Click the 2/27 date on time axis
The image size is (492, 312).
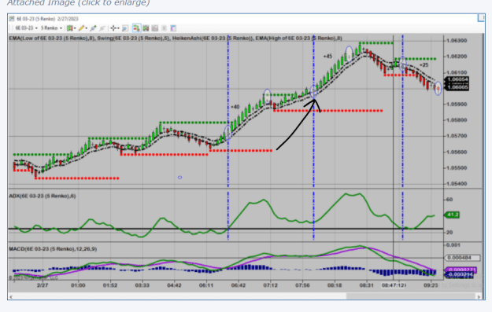43,285
